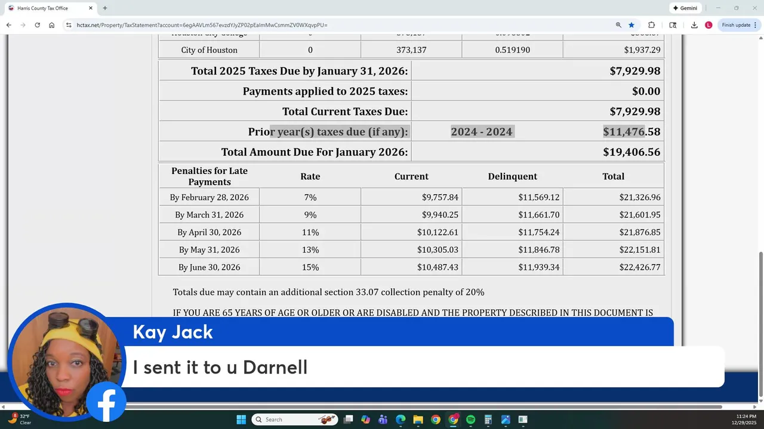764x429 pixels.
Task: Go back with the browser back arrow
Action: tap(8, 25)
